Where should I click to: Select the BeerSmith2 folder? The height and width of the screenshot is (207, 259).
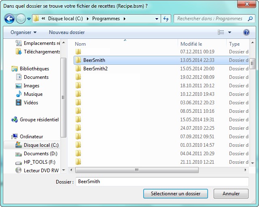click(95, 69)
